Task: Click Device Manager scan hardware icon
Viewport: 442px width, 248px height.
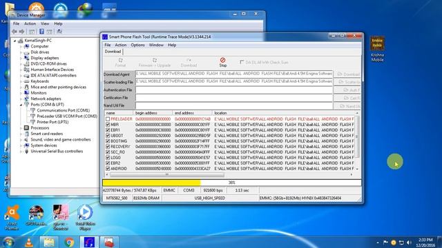Action: pyautogui.click(x=59, y=32)
